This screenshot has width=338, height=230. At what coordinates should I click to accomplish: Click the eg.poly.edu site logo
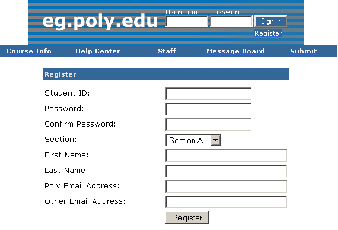pos(100,21)
